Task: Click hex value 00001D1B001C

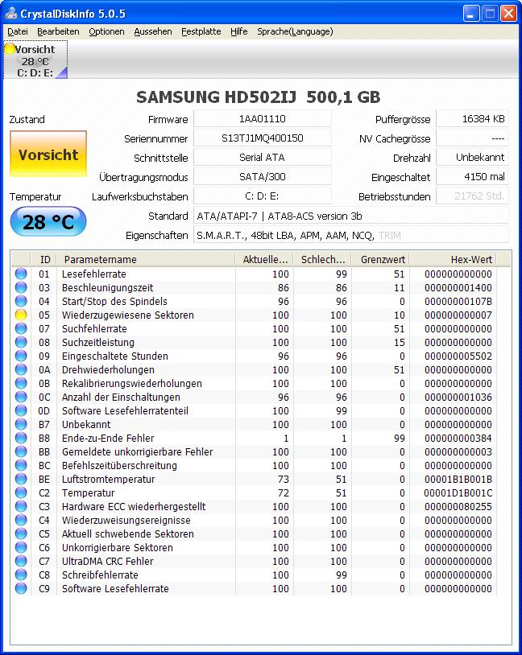Action: click(458, 493)
